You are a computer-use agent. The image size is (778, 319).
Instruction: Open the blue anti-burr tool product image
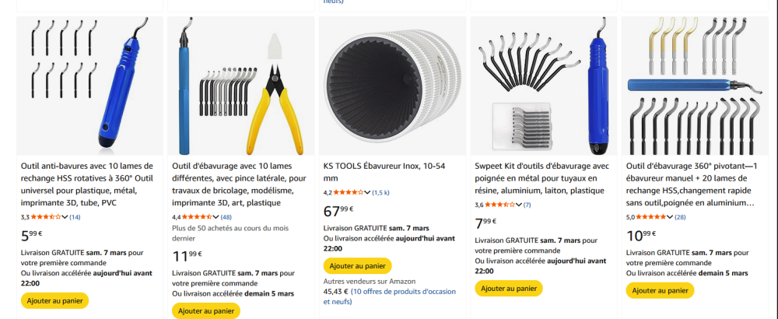pyautogui.click(x=89, y=86)
